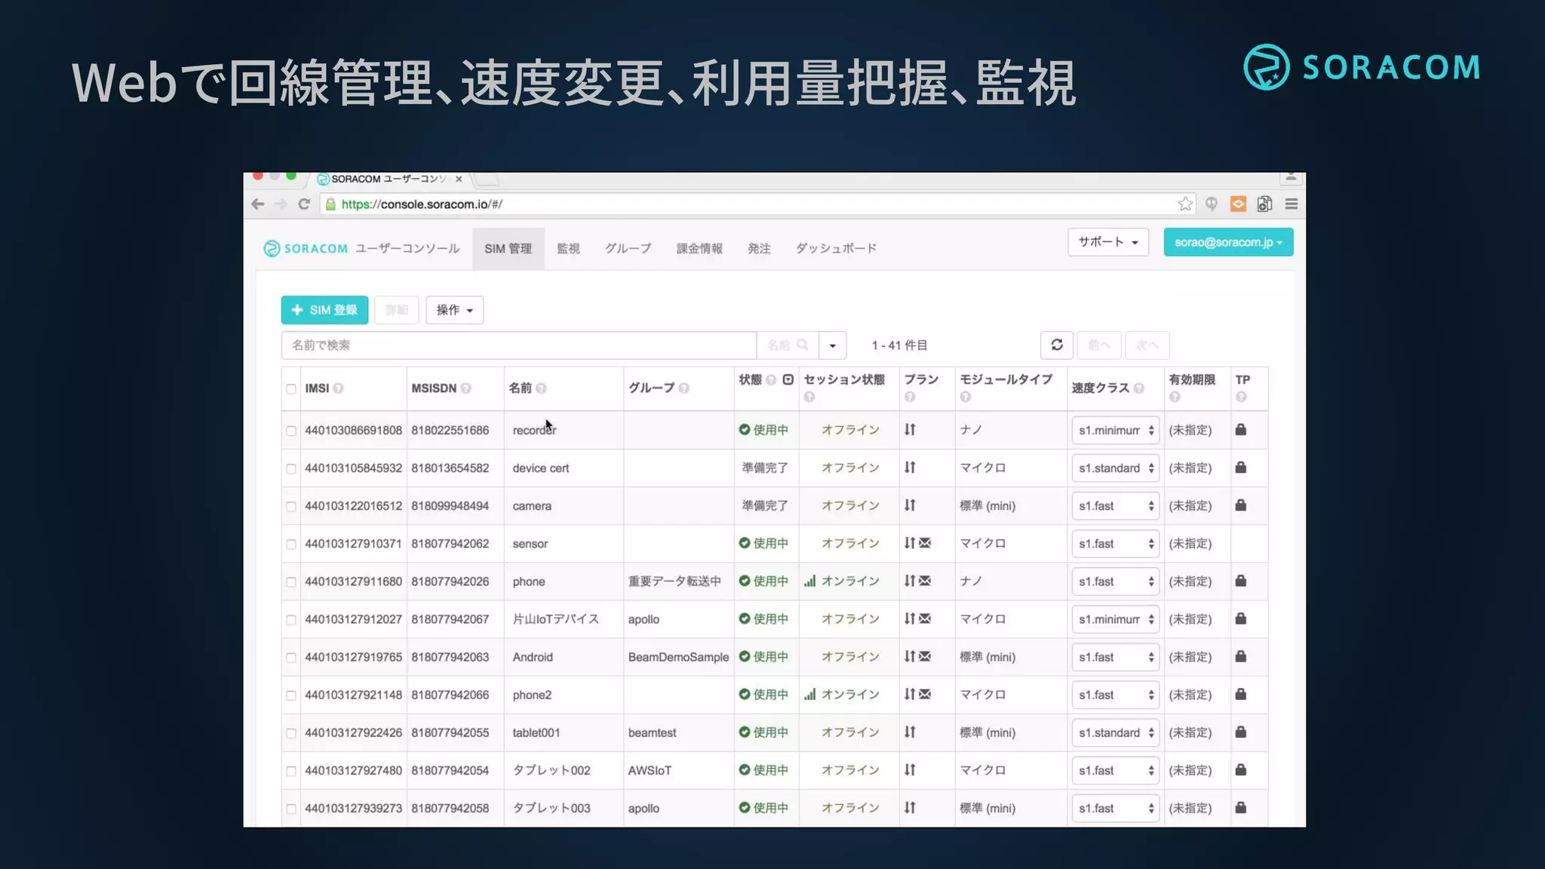The width and height of the screenshot is (1545, 869).
Task: Click the 次へ pagination button
Action: point(1147,345)
